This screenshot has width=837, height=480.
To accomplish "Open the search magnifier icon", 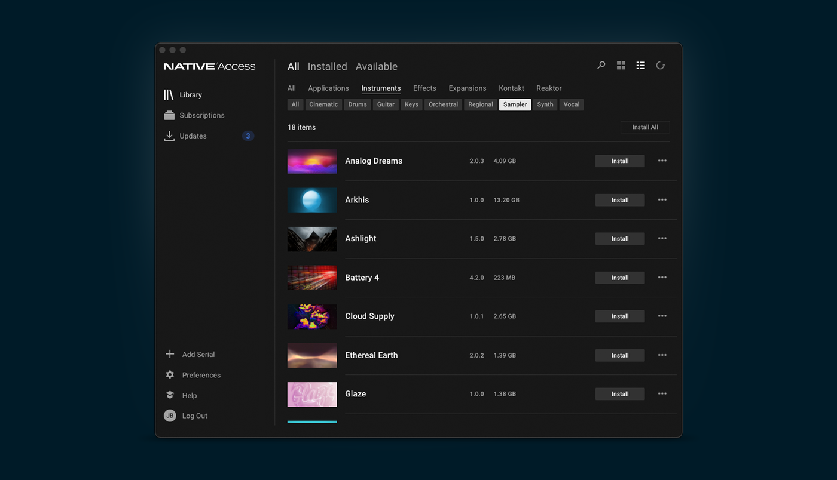I will 601,65.
